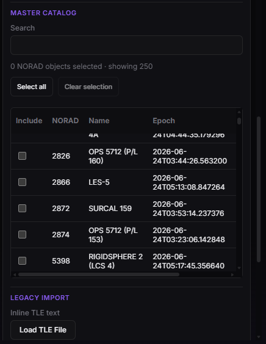Click the Select all button
The image size is (266, 344).
tap(32, 87)
